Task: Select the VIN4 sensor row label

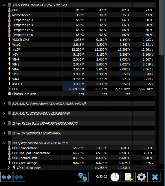Action: click(16, 59)
